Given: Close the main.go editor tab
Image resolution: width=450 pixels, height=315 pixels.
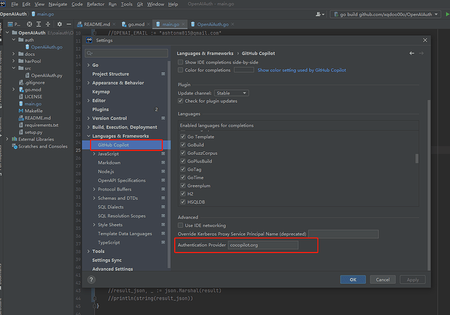Looking at the screenshot, I should (183, 24).
